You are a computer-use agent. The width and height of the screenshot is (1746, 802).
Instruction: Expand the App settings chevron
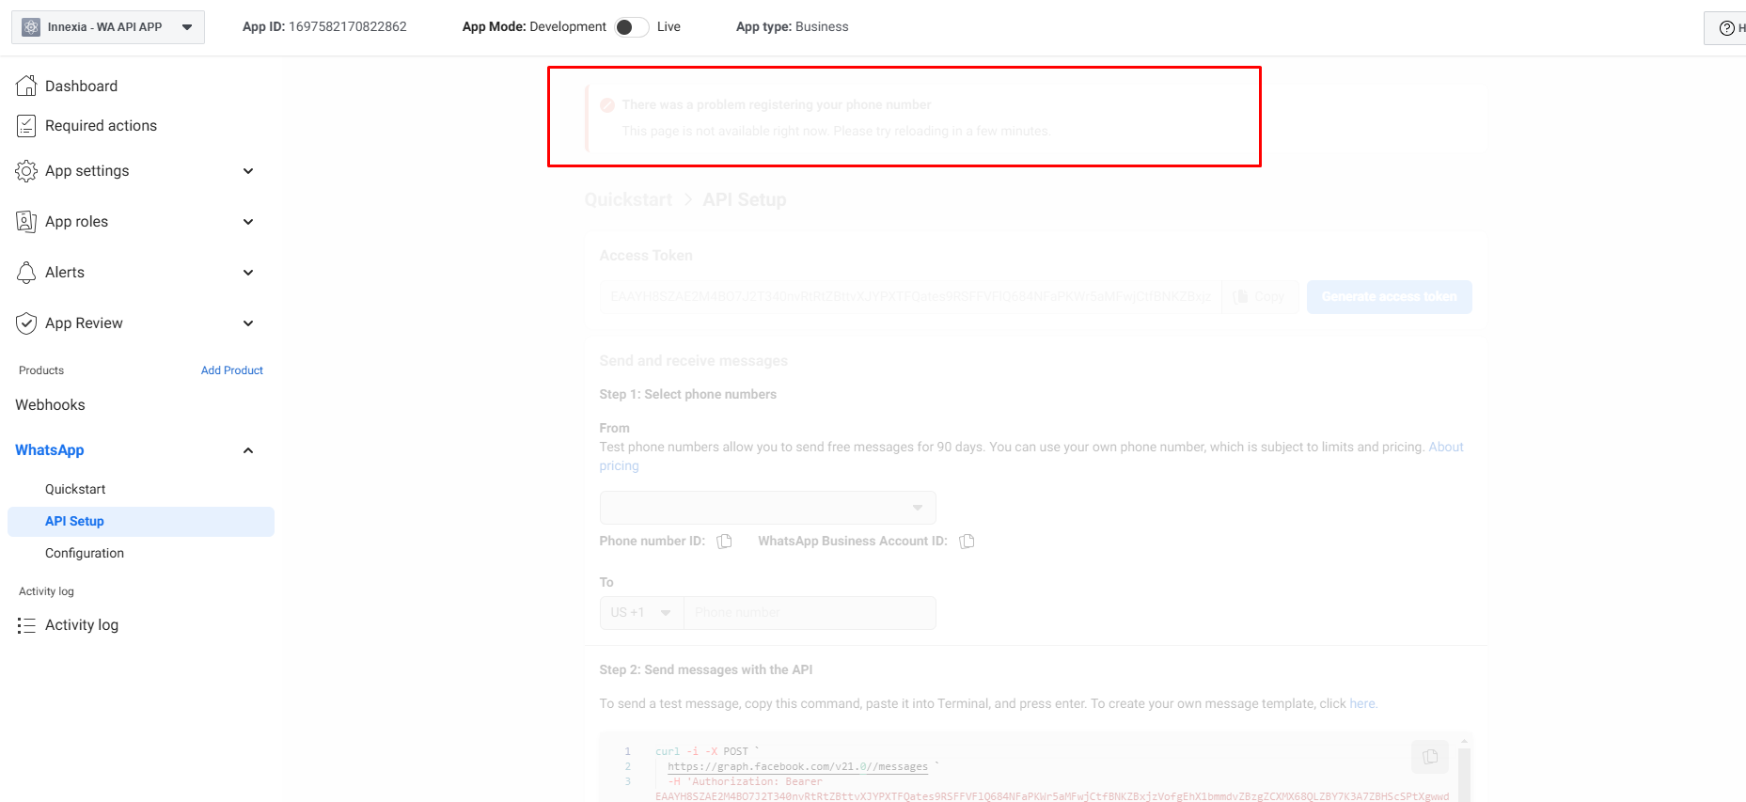[248, 171]
